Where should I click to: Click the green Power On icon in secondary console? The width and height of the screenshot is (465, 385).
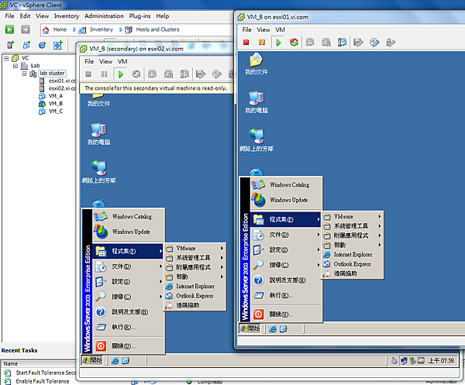[120, 74]
